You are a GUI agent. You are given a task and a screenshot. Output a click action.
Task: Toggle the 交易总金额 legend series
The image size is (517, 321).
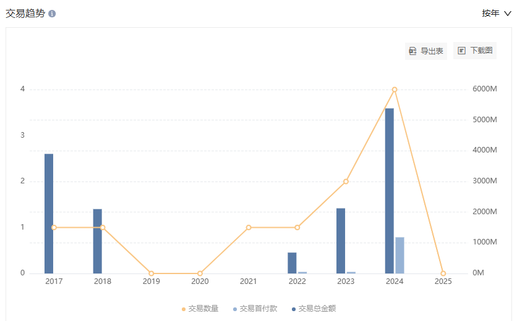(314, 309)
